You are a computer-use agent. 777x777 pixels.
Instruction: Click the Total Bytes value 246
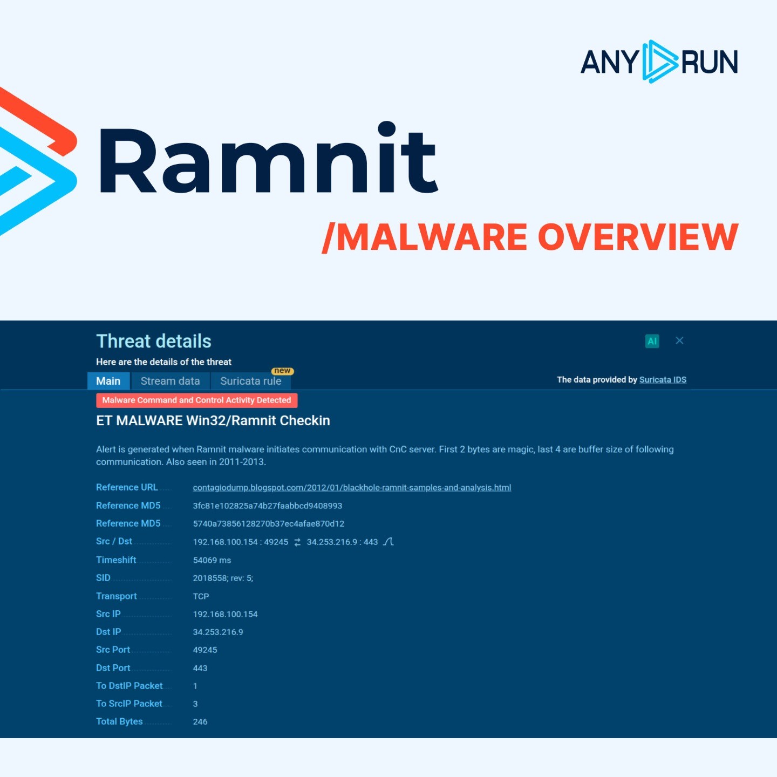pyautogui.click(x=200, y=722)
